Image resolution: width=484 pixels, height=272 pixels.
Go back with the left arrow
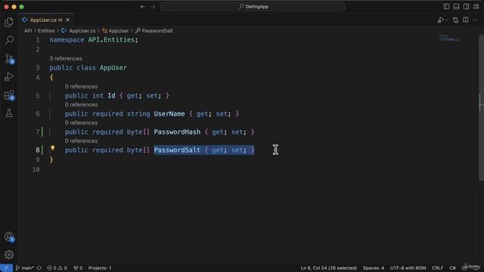pyautogui.click(x=143, y=7)
